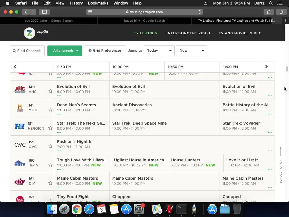Click SCROLL TO TOP link
Image resolution: width=289 pixels, height=217 pixels.
click(x=281, y=165)
